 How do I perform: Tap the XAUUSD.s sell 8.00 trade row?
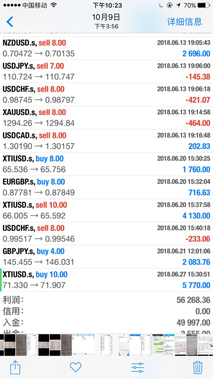coord(106,118)
